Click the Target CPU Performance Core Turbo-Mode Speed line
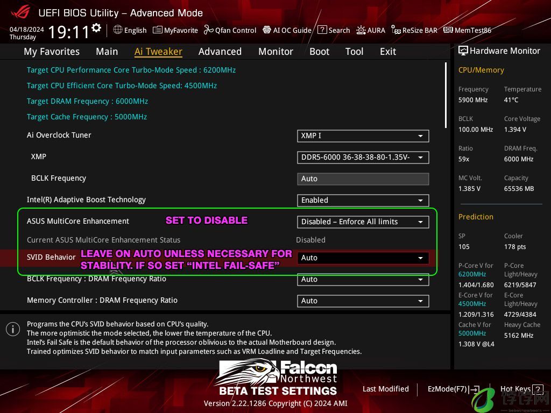 (x=131, y=70)
